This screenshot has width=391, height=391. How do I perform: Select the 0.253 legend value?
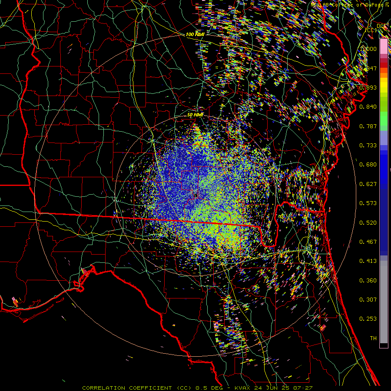click(368, 319)
